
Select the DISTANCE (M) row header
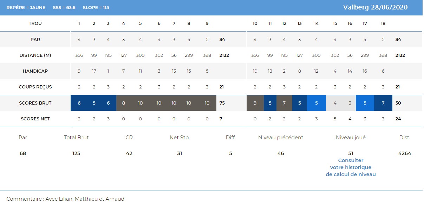tap(35, 55)
